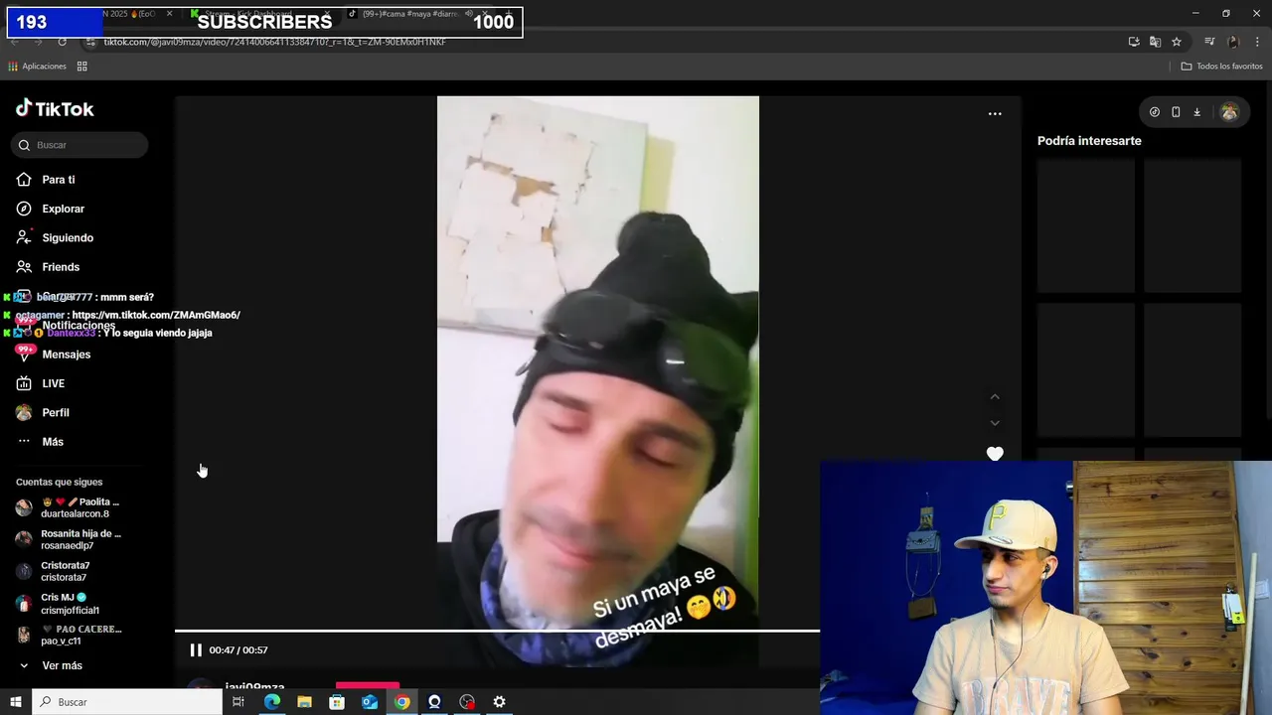Go to next video with down chevron
The height and width of the screenshot is (715, 1272).
[x=995, y=423]
